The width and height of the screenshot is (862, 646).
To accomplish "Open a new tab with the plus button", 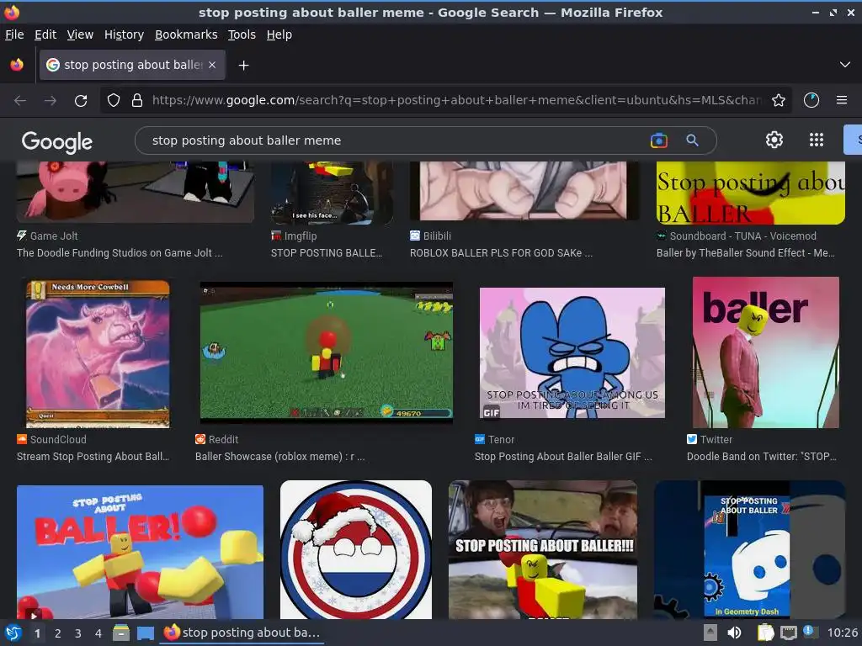I will (243, 66).
